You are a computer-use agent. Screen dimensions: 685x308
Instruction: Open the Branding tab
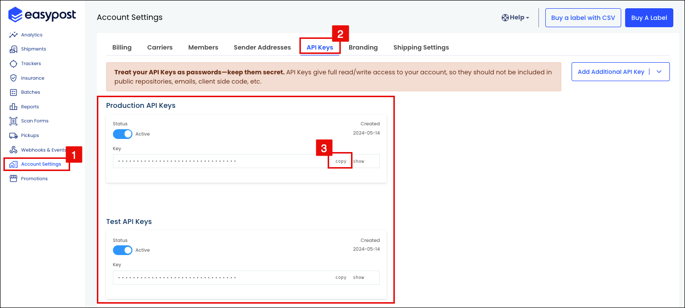[363, 48]
